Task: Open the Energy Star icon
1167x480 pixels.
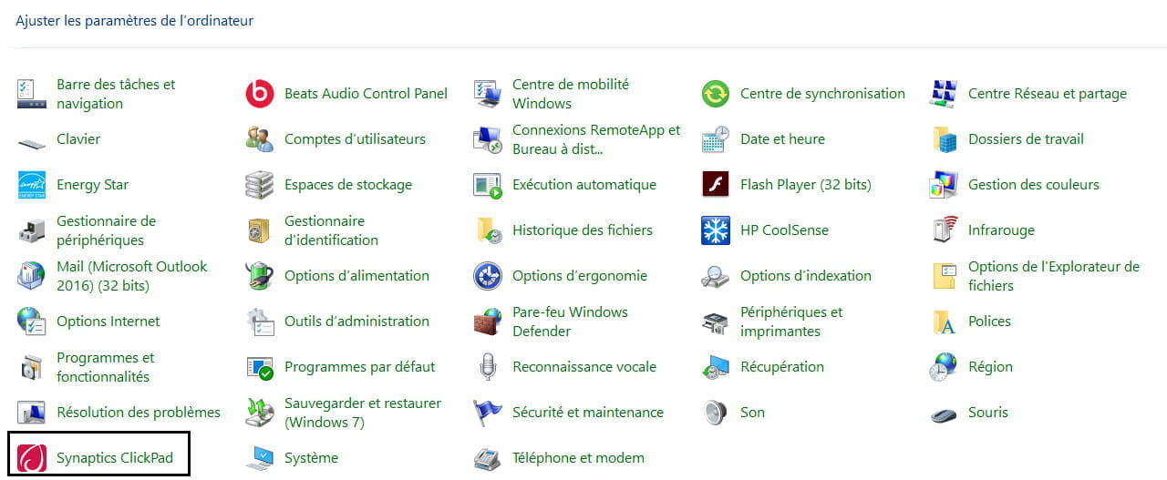Action: pos(32,185)
